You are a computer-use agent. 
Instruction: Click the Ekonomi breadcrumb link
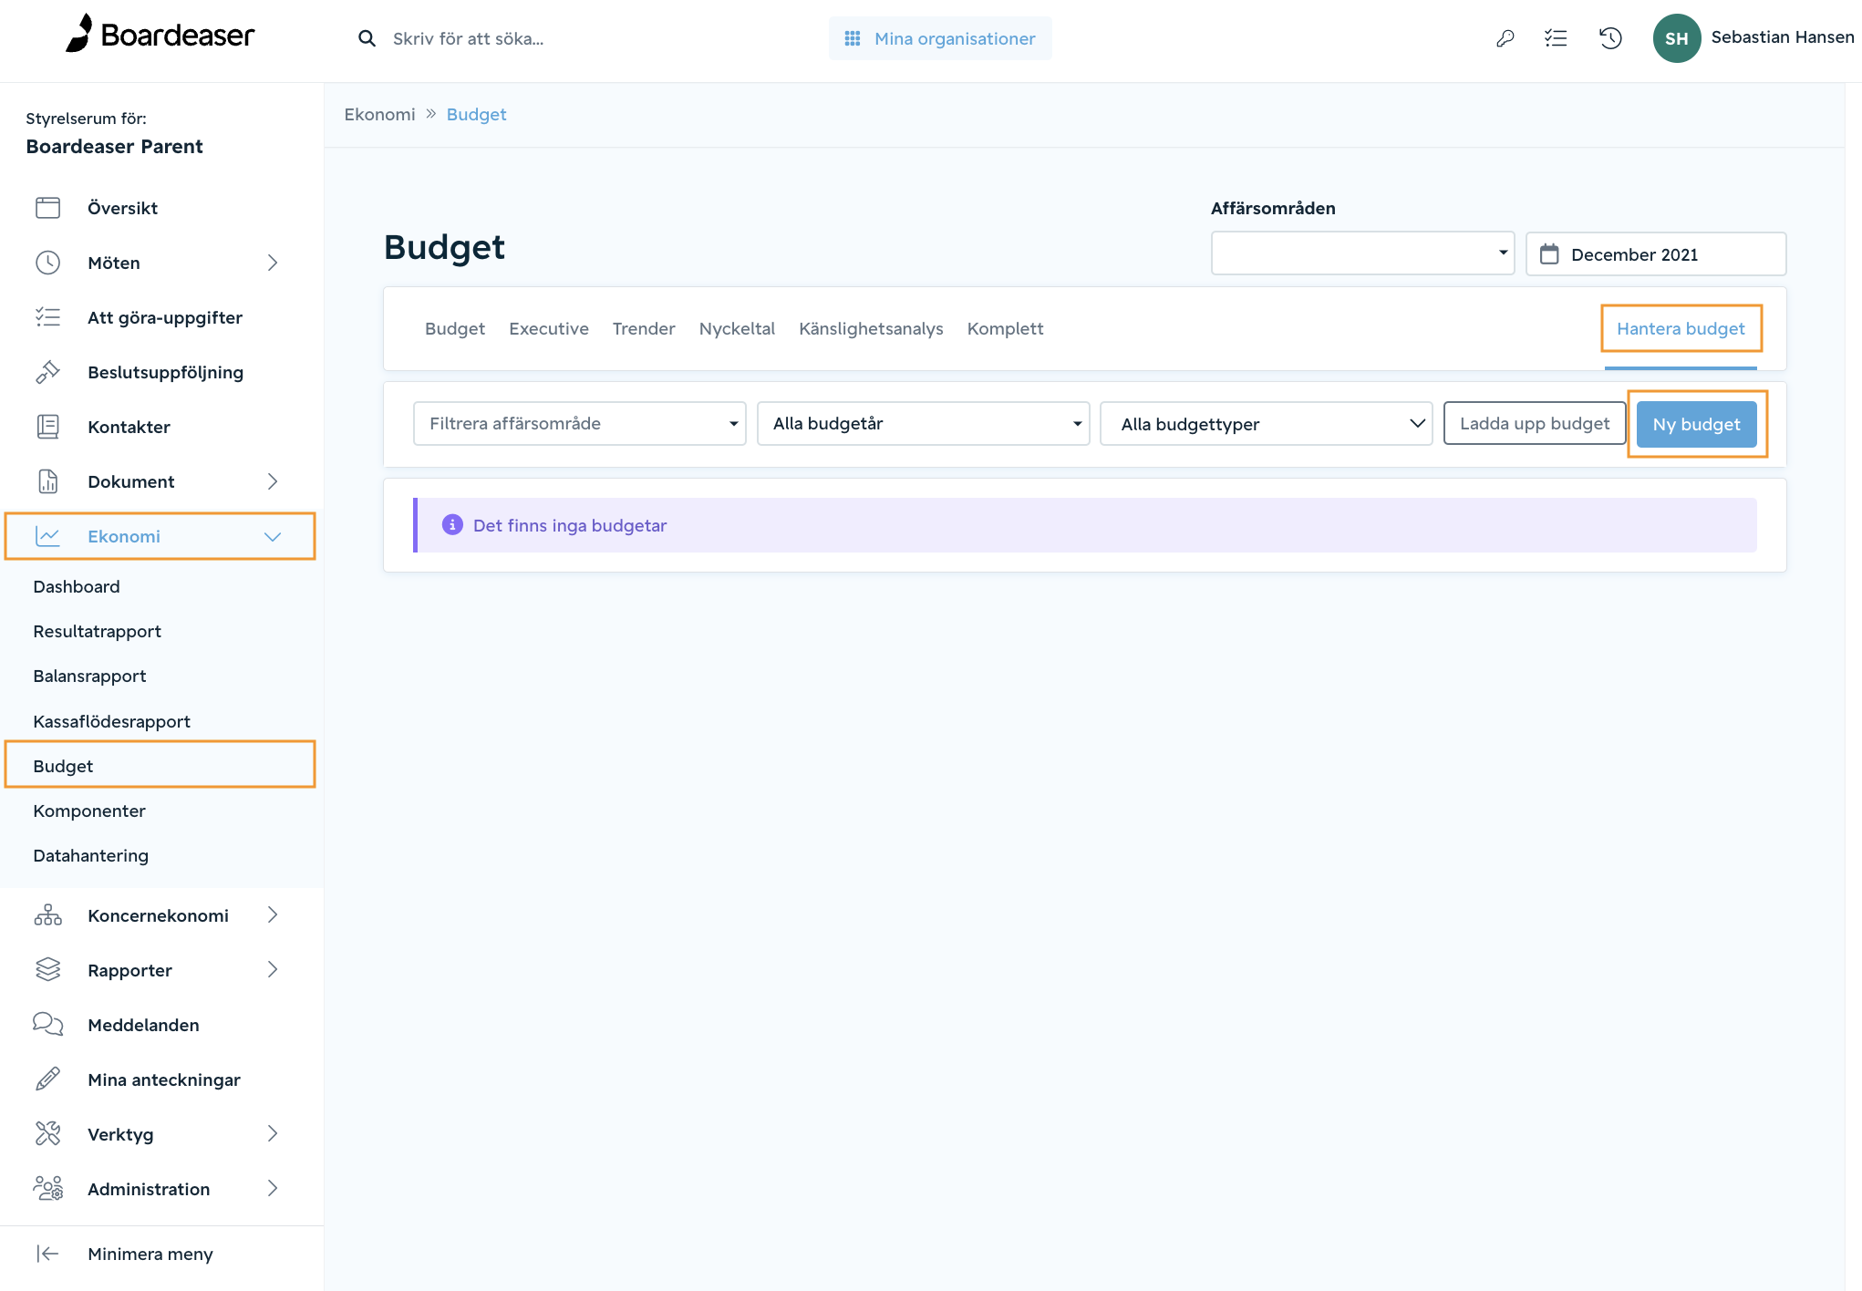(379, 114)
